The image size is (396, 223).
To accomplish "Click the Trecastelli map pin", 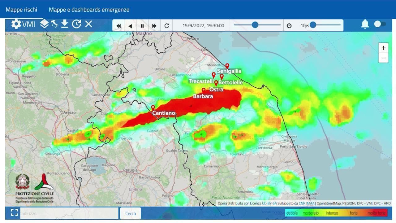I will click(213, 75).
